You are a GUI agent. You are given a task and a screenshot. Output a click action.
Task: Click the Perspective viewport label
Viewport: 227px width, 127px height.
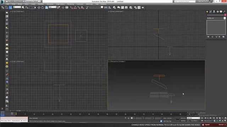click(115, 61)
